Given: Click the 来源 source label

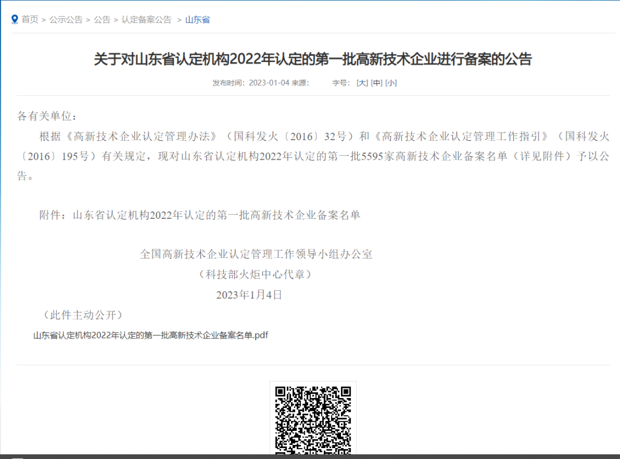Looking at the screenshot, I should (x=300, y=83).
